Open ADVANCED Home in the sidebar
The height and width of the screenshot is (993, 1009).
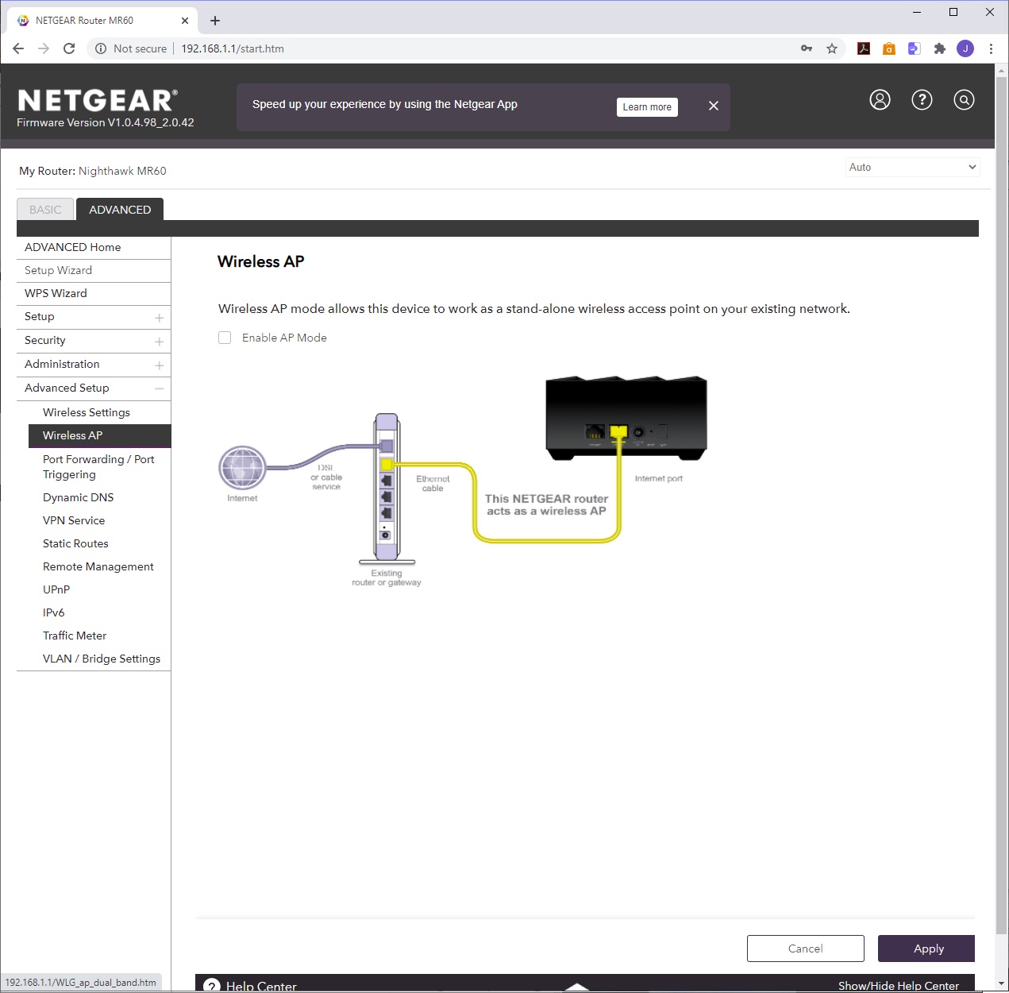click(94, 248)
